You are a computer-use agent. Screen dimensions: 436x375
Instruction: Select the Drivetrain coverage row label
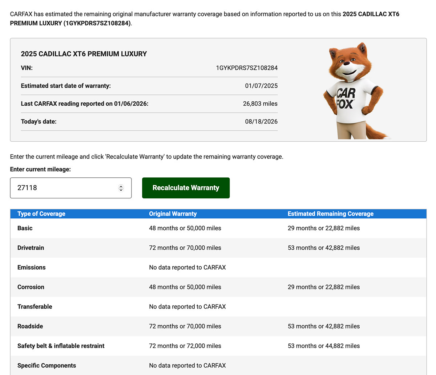point(31,248)
